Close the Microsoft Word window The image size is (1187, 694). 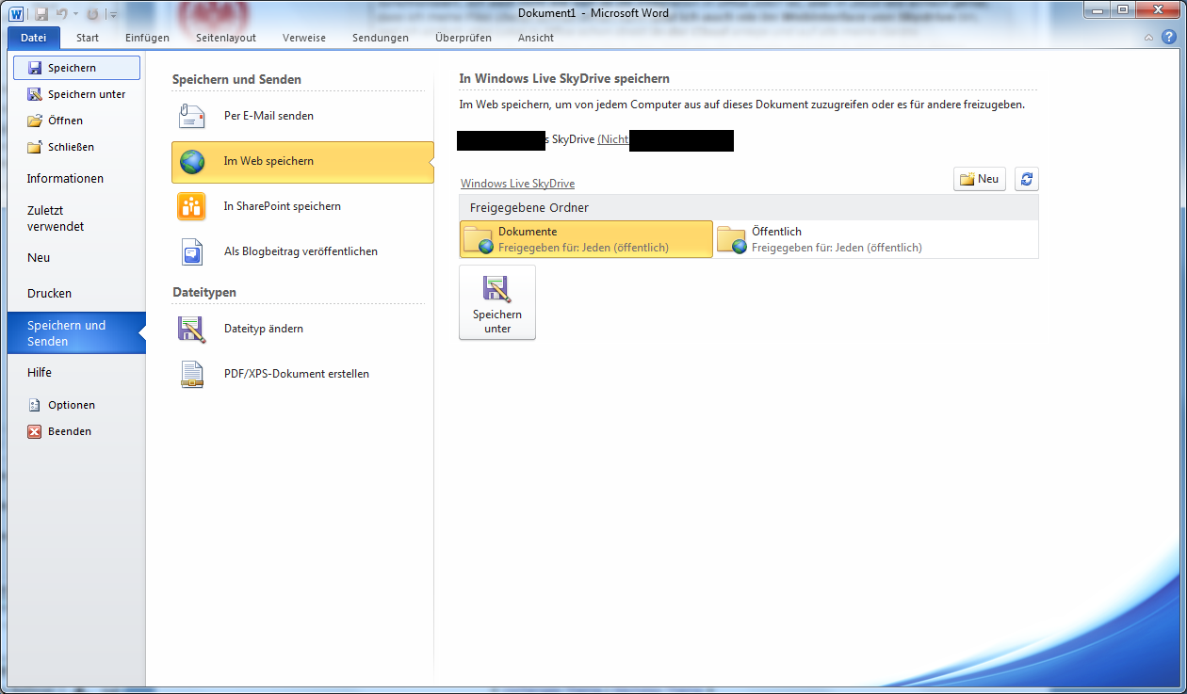pos(1158,9)
